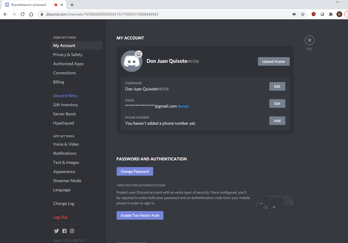Viewport: 348px width, 243px height.
Task: Click the Facebook icon in the sidebar
Action: click(64, 231)
